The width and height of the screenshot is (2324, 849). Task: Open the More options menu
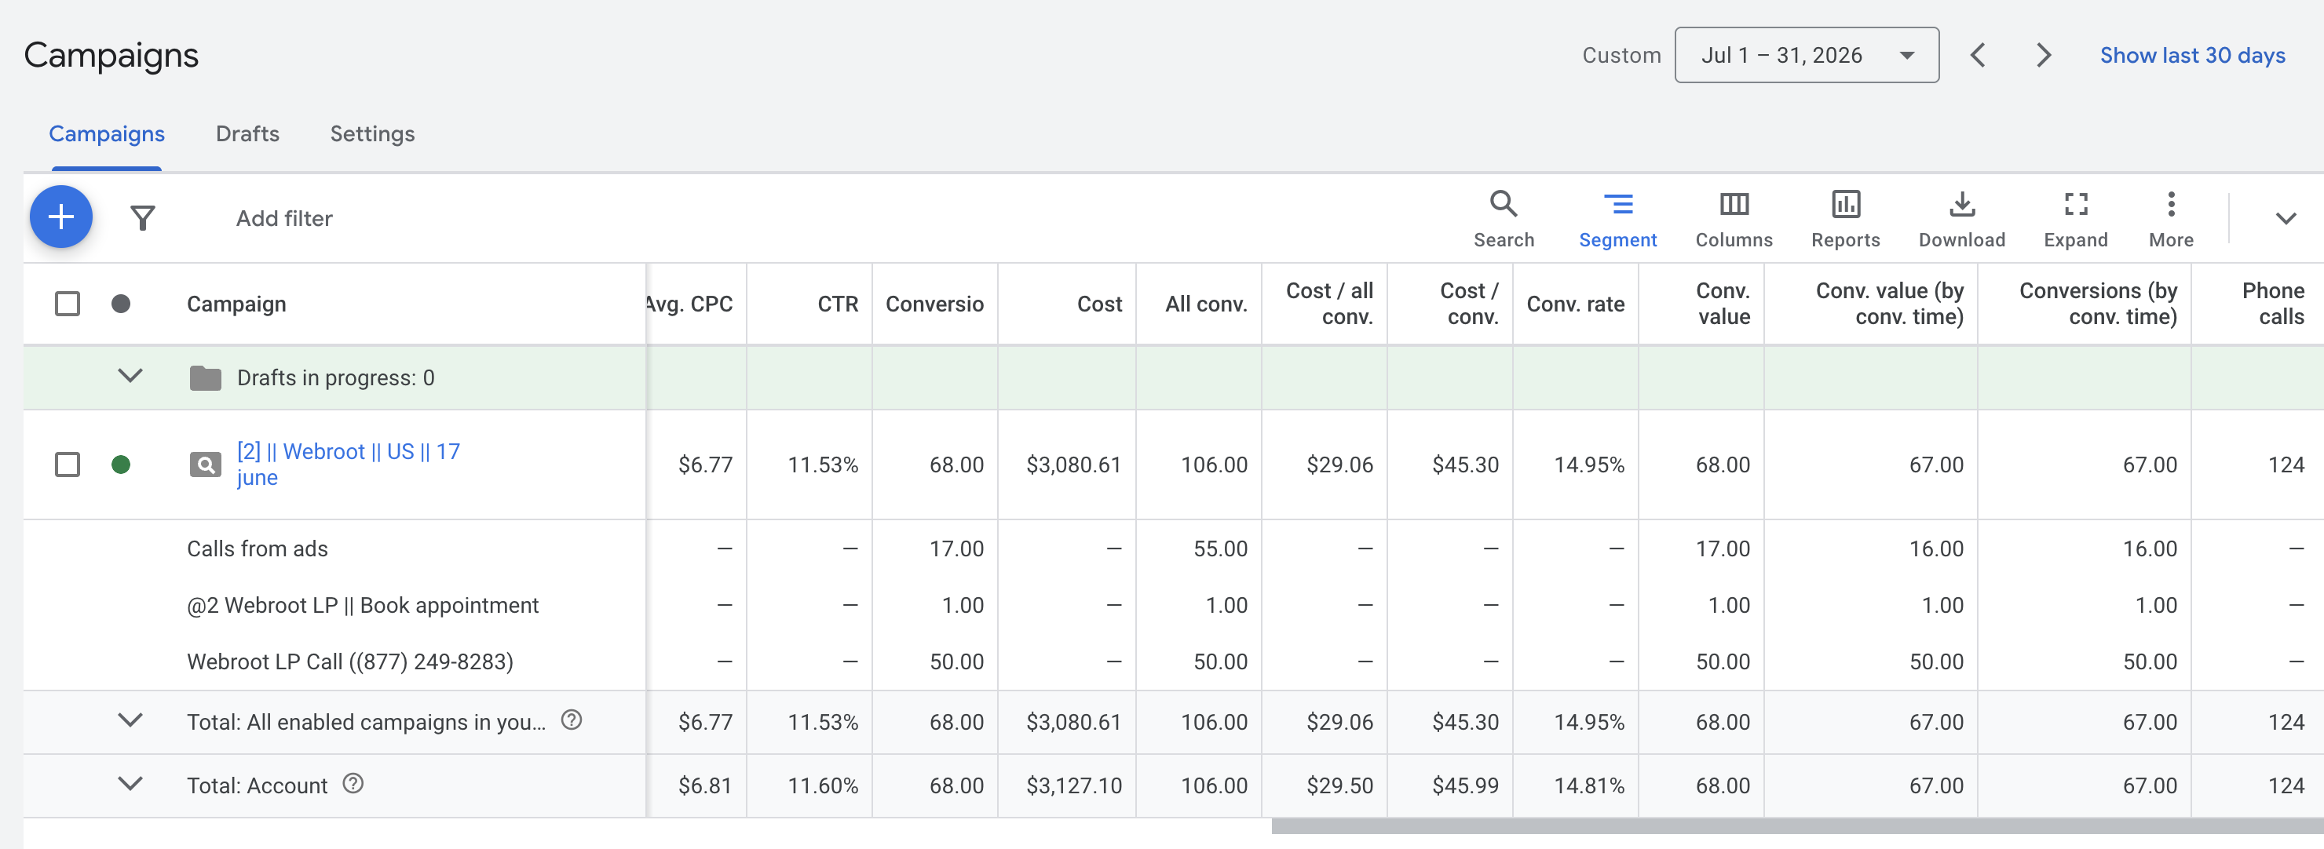coord(2171,219)
